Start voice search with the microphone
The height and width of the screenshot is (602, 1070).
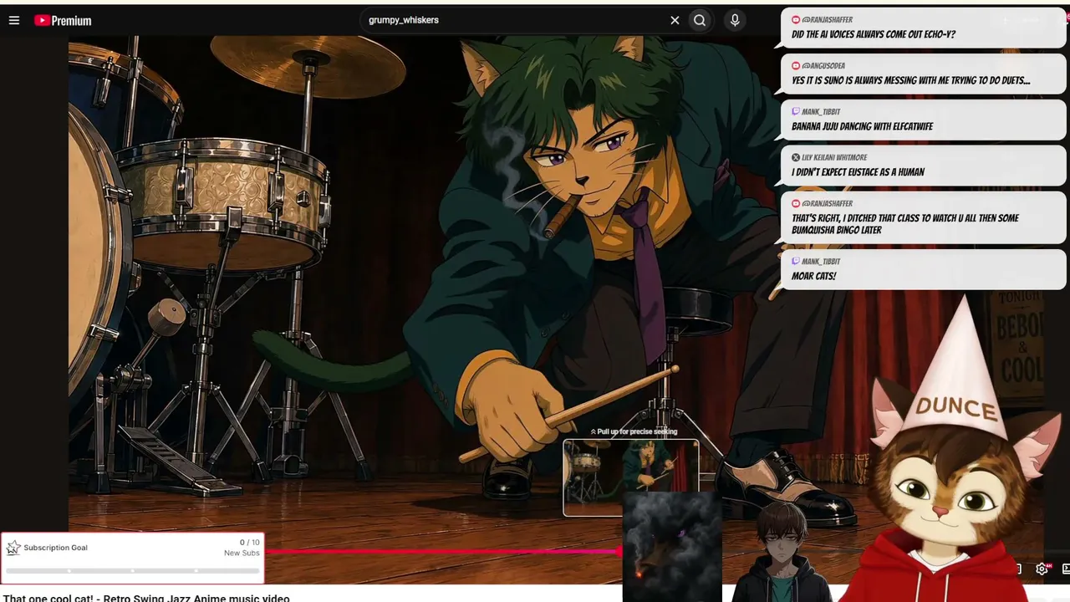click(x=735, y=20)
